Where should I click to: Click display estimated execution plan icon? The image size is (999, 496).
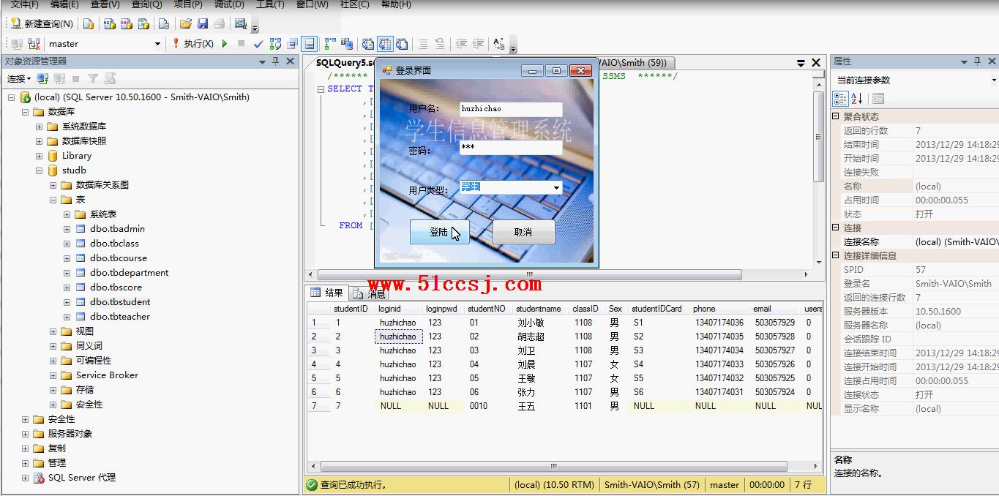coord(275,44)
